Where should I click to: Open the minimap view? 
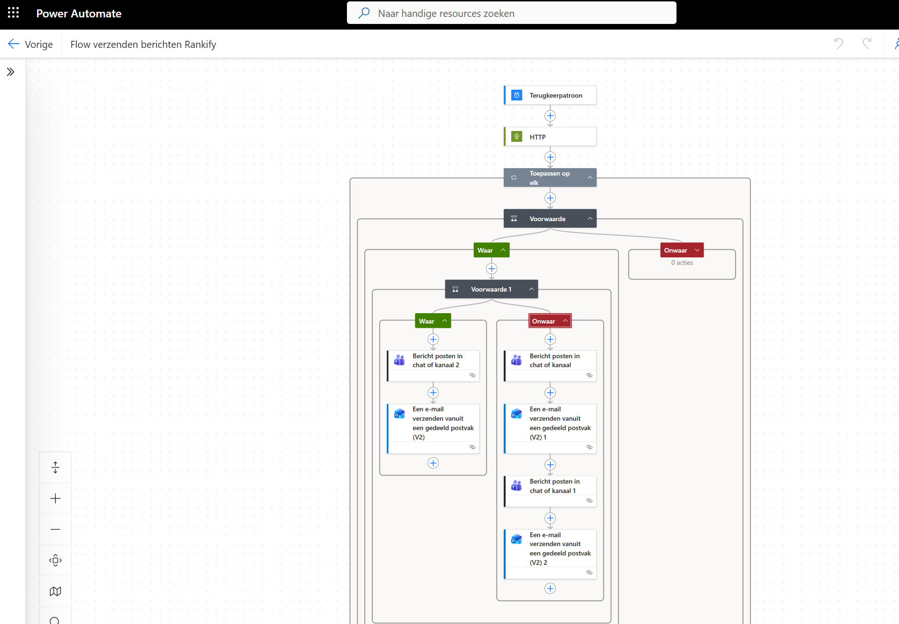(55, 591)
